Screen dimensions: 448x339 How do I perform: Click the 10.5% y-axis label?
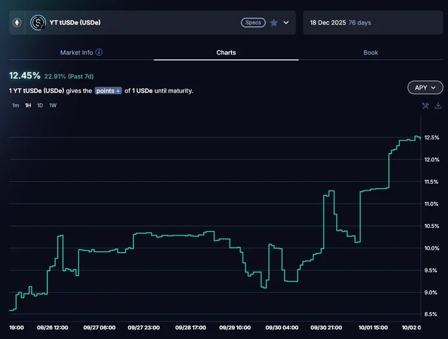tap(432, 226)
